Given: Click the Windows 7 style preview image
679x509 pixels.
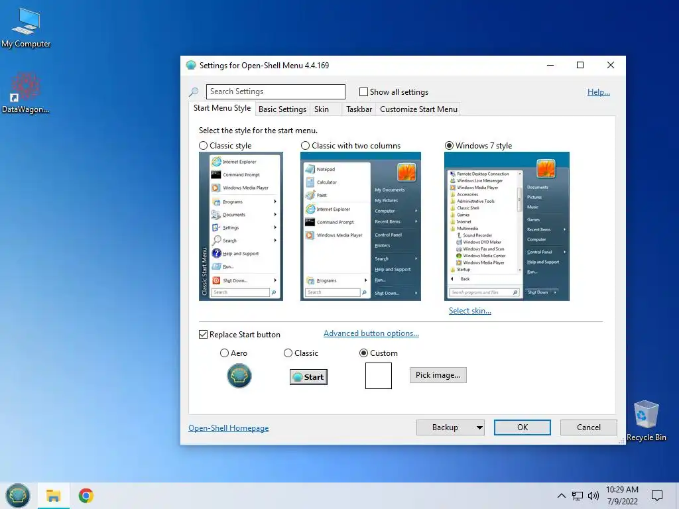Looking at the screenshot, I should (507, 226).
